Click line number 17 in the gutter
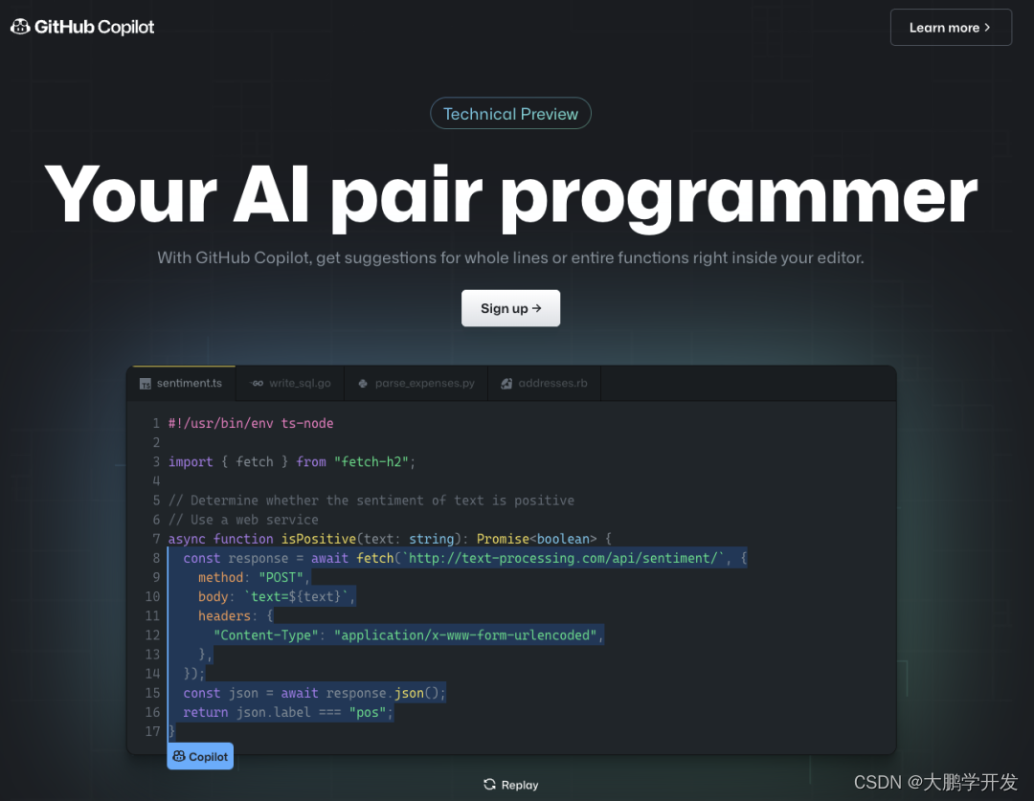1034x801 pixels. (x=152, y=731)
